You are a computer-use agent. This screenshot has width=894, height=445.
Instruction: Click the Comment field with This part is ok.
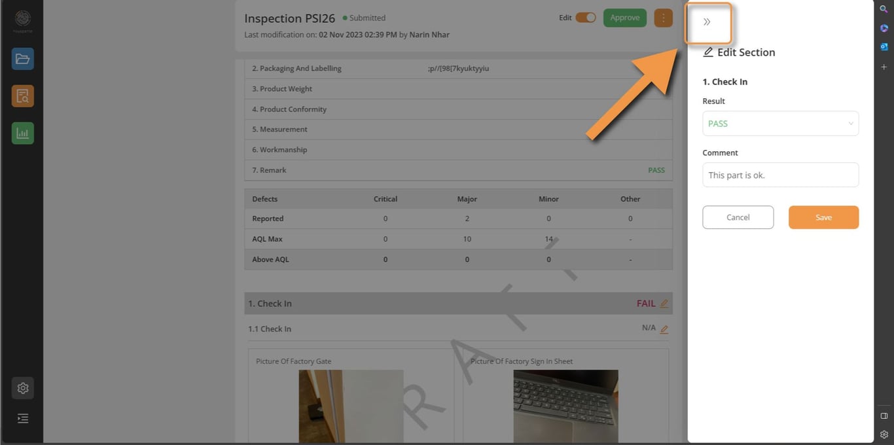780,175
